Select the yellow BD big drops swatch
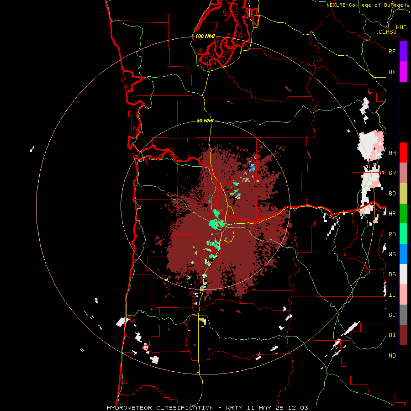411x411 pixels. click(x=403, y=194)
